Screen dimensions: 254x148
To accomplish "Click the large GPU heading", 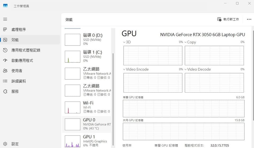I will [x=129, y=34].
